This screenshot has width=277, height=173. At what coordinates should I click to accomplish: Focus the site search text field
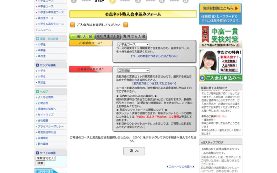(x=46, y=158)
